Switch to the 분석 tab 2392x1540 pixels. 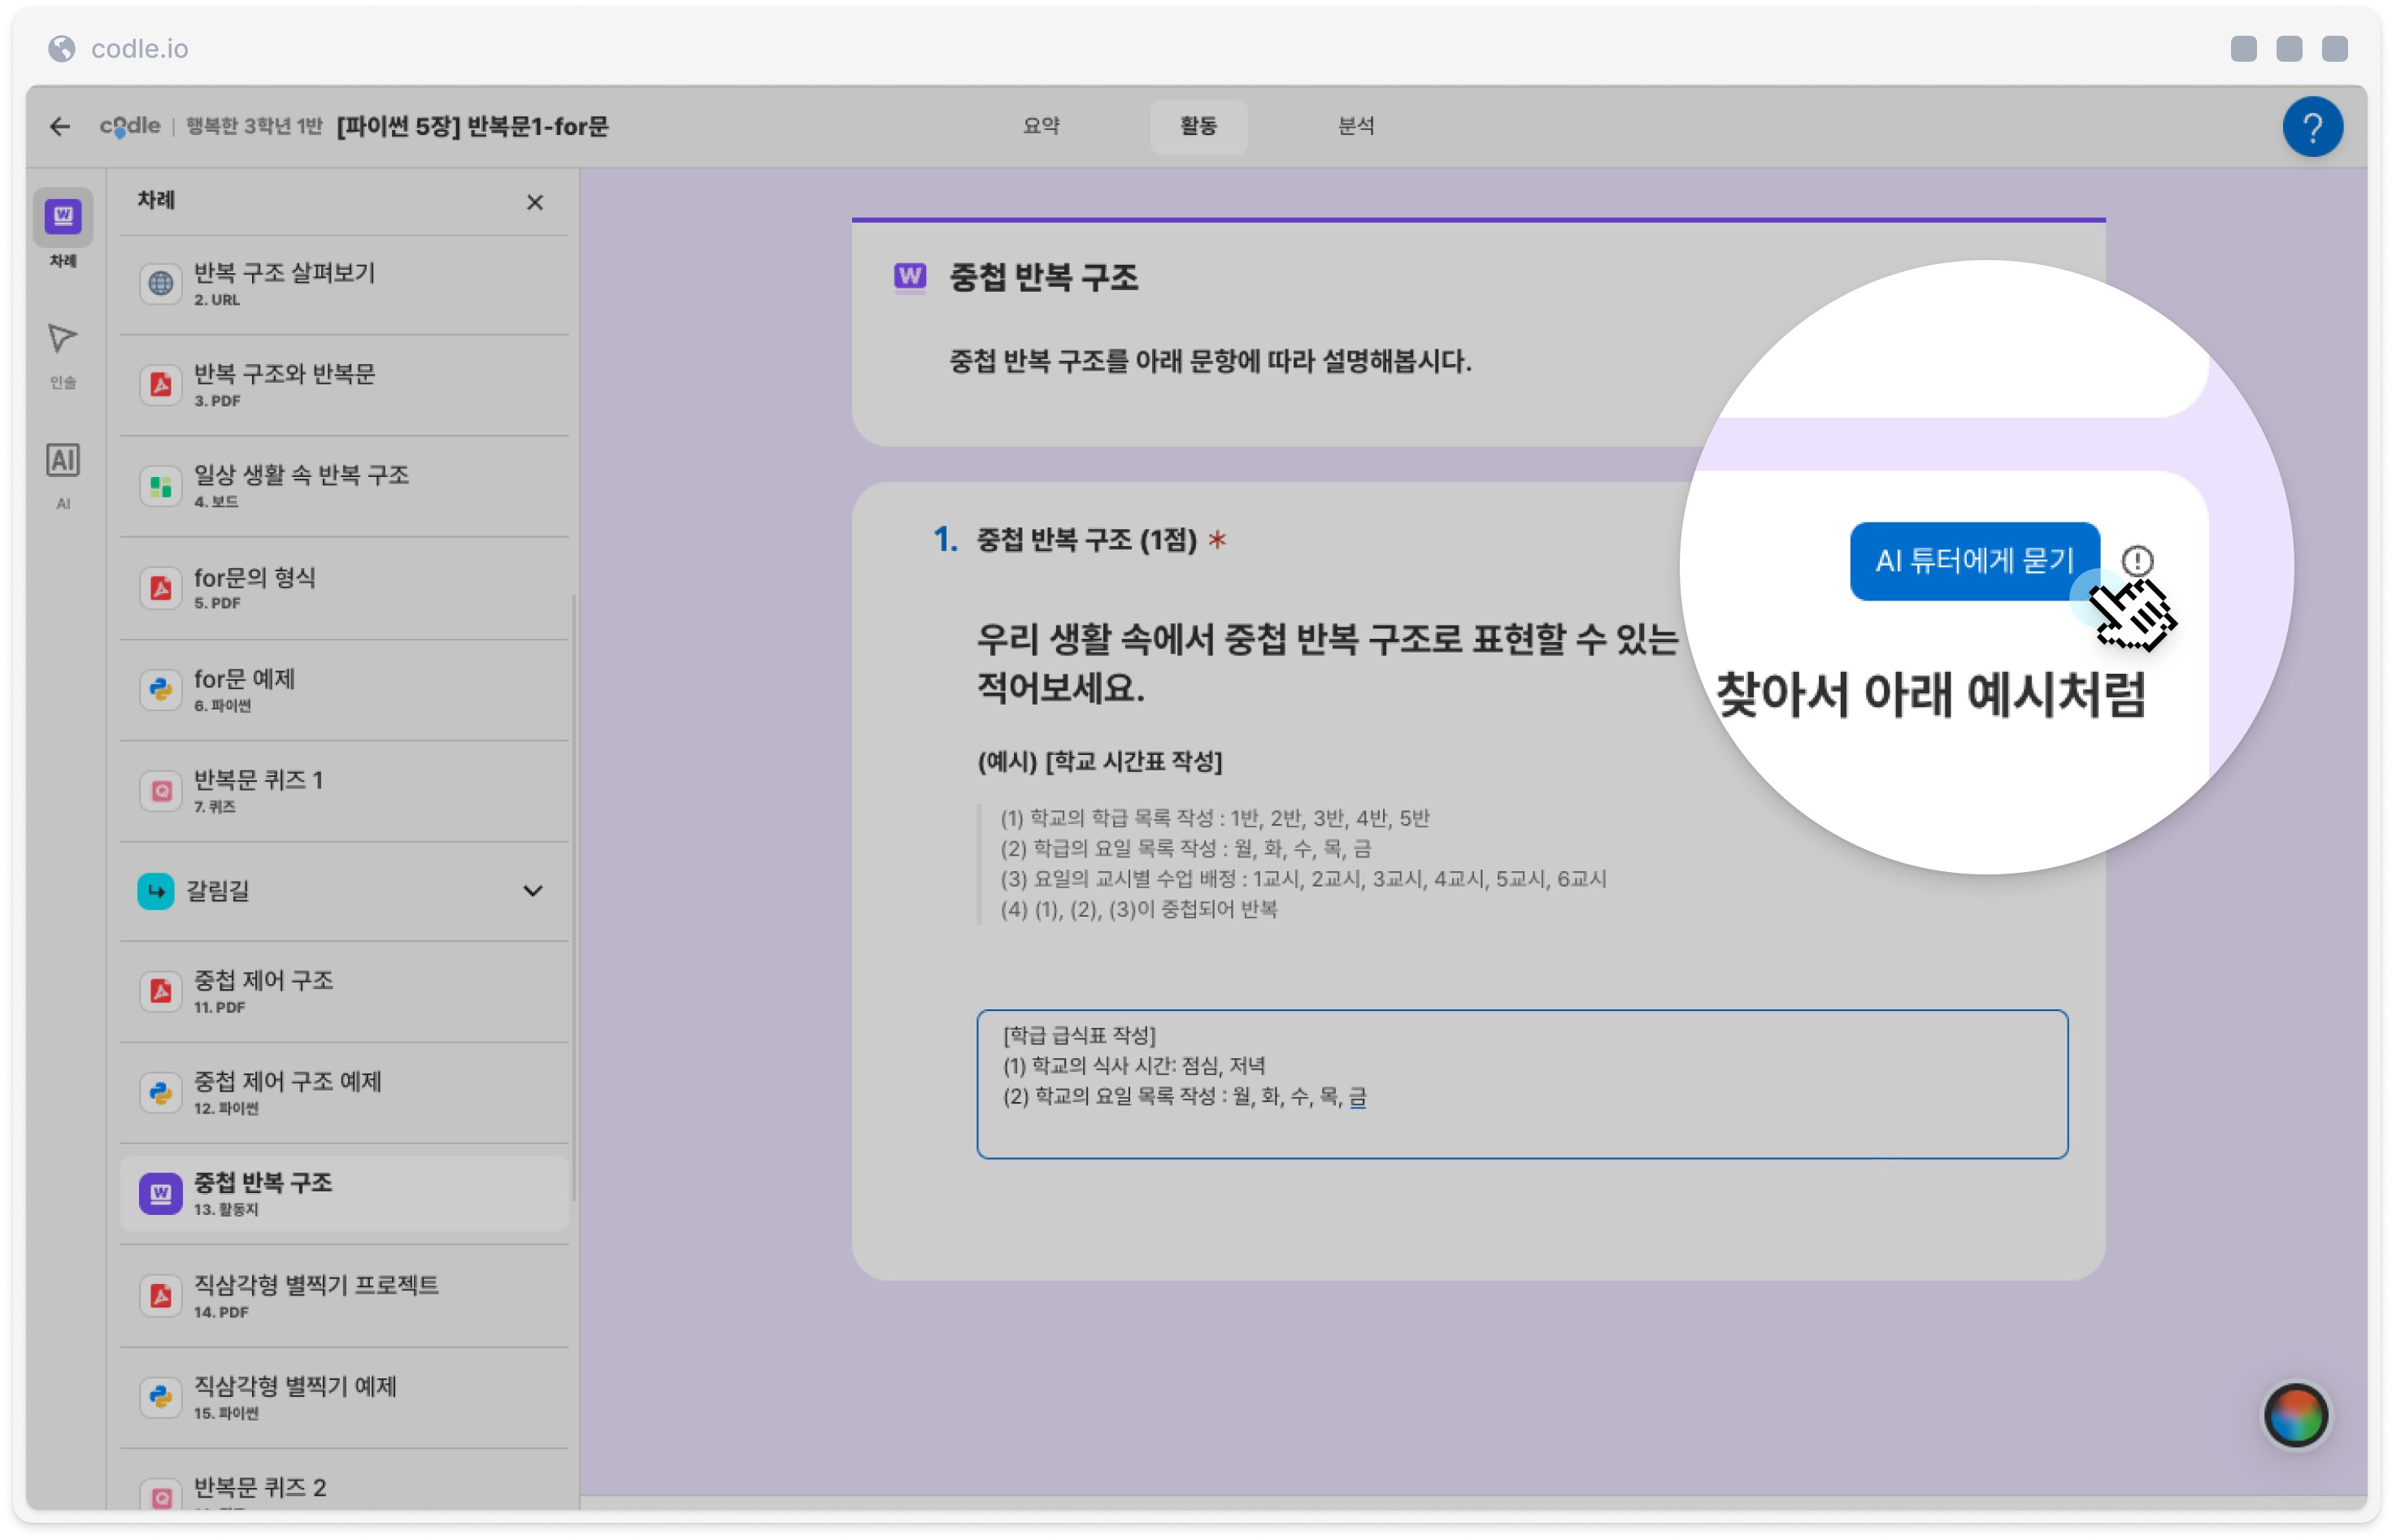[1355, 126]
